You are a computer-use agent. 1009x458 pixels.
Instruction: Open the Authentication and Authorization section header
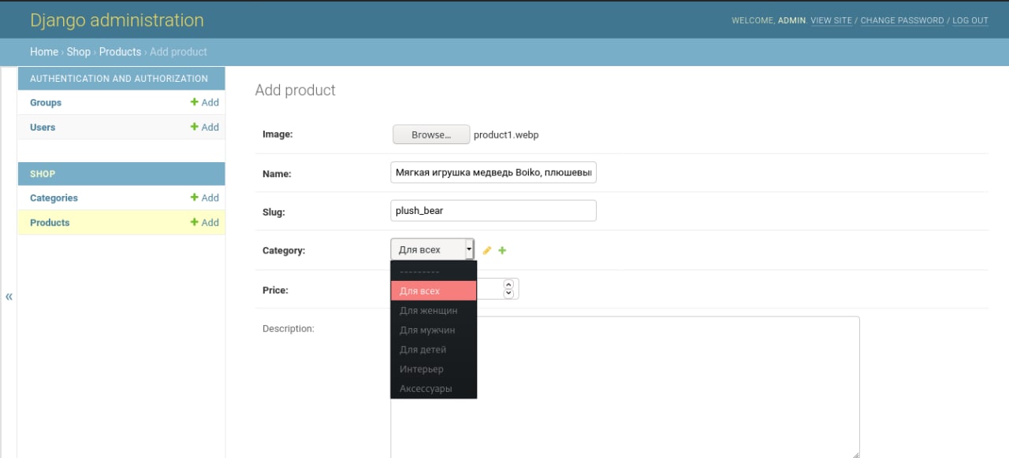pyautogui.click(x=119, y=79)
